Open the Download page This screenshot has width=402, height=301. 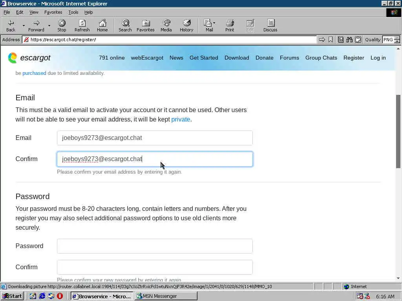237,58
